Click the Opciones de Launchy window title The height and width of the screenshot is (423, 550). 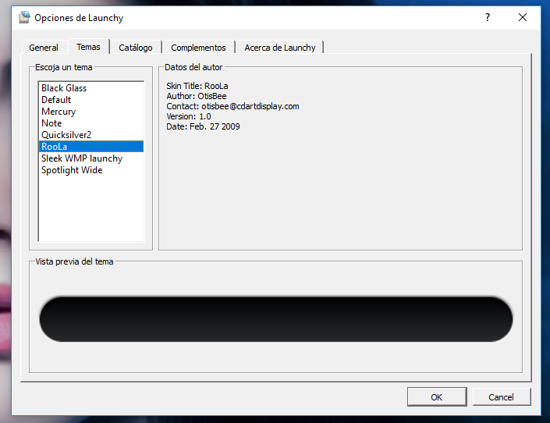tap(79, 17)
